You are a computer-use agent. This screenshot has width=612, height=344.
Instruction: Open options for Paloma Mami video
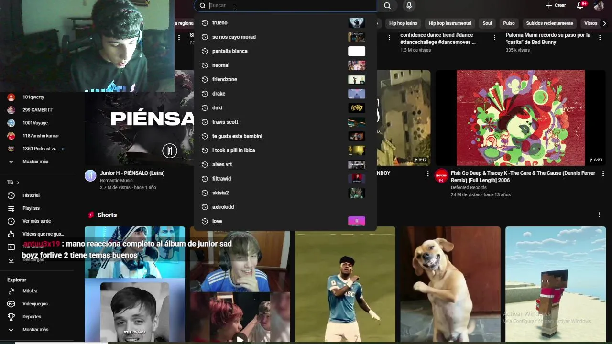pos(600,37)
